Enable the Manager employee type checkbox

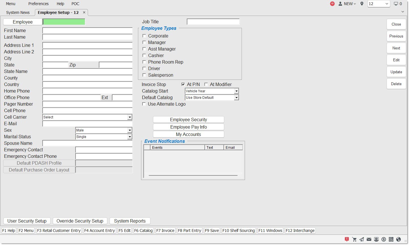point(144,42)
